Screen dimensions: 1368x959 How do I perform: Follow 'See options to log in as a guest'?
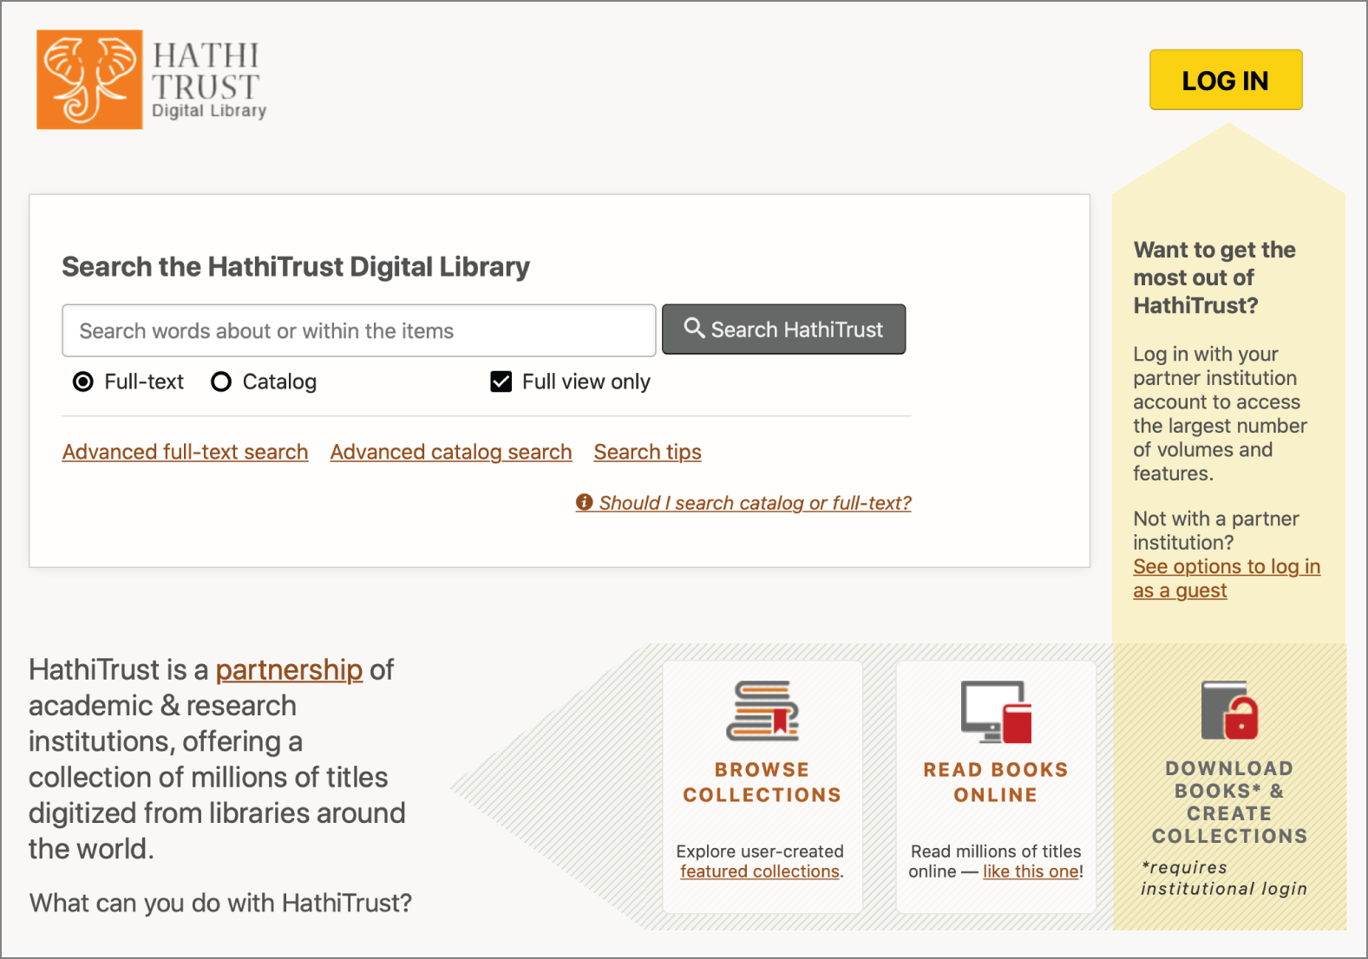coord(1227,578)
